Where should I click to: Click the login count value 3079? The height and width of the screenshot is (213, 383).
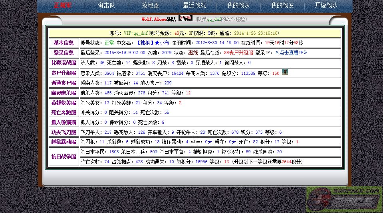coord(167,53)
